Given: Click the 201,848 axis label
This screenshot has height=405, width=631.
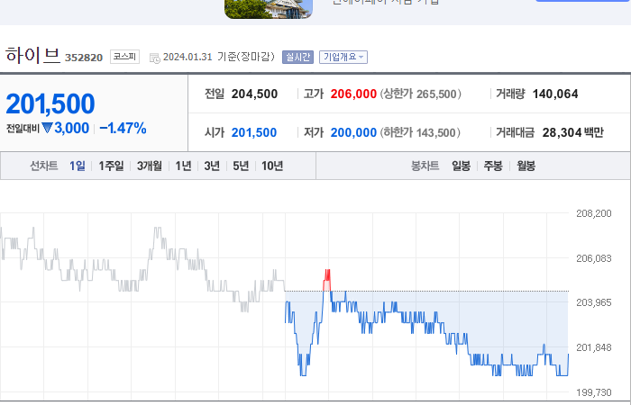Looking at the screenshot, I should pyautogui.click(x=593, y=347).
